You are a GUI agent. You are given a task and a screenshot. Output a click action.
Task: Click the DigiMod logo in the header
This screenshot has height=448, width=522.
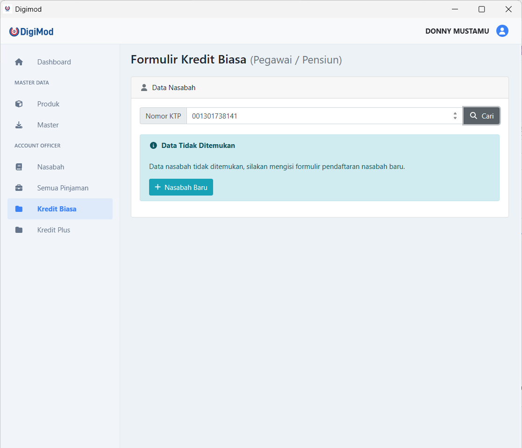31,32
